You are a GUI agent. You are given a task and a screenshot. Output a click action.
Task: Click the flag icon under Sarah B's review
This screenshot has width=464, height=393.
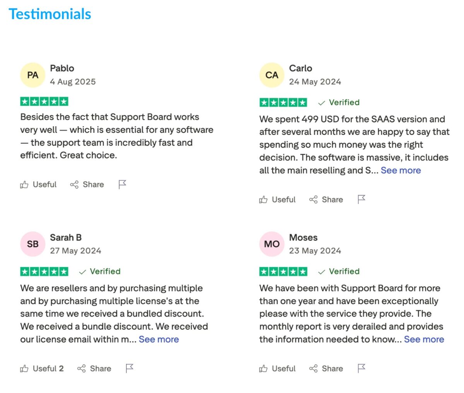click(x=130, y=368)
